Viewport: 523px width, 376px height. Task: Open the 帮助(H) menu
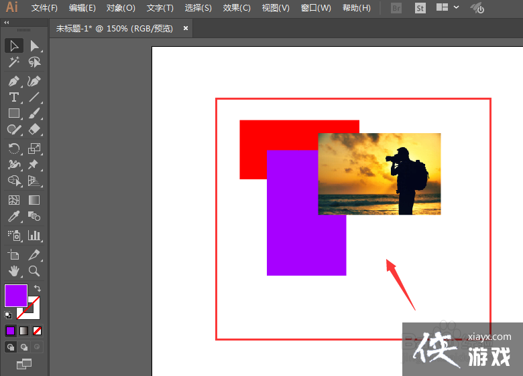click(357, 8)
